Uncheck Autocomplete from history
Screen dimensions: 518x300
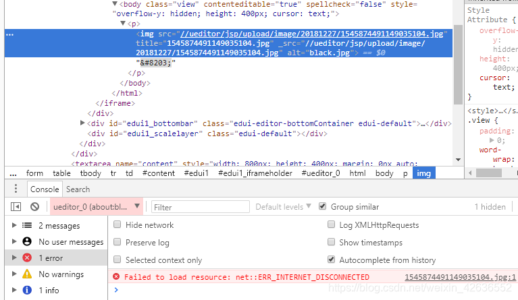click(x=331, y=260)
